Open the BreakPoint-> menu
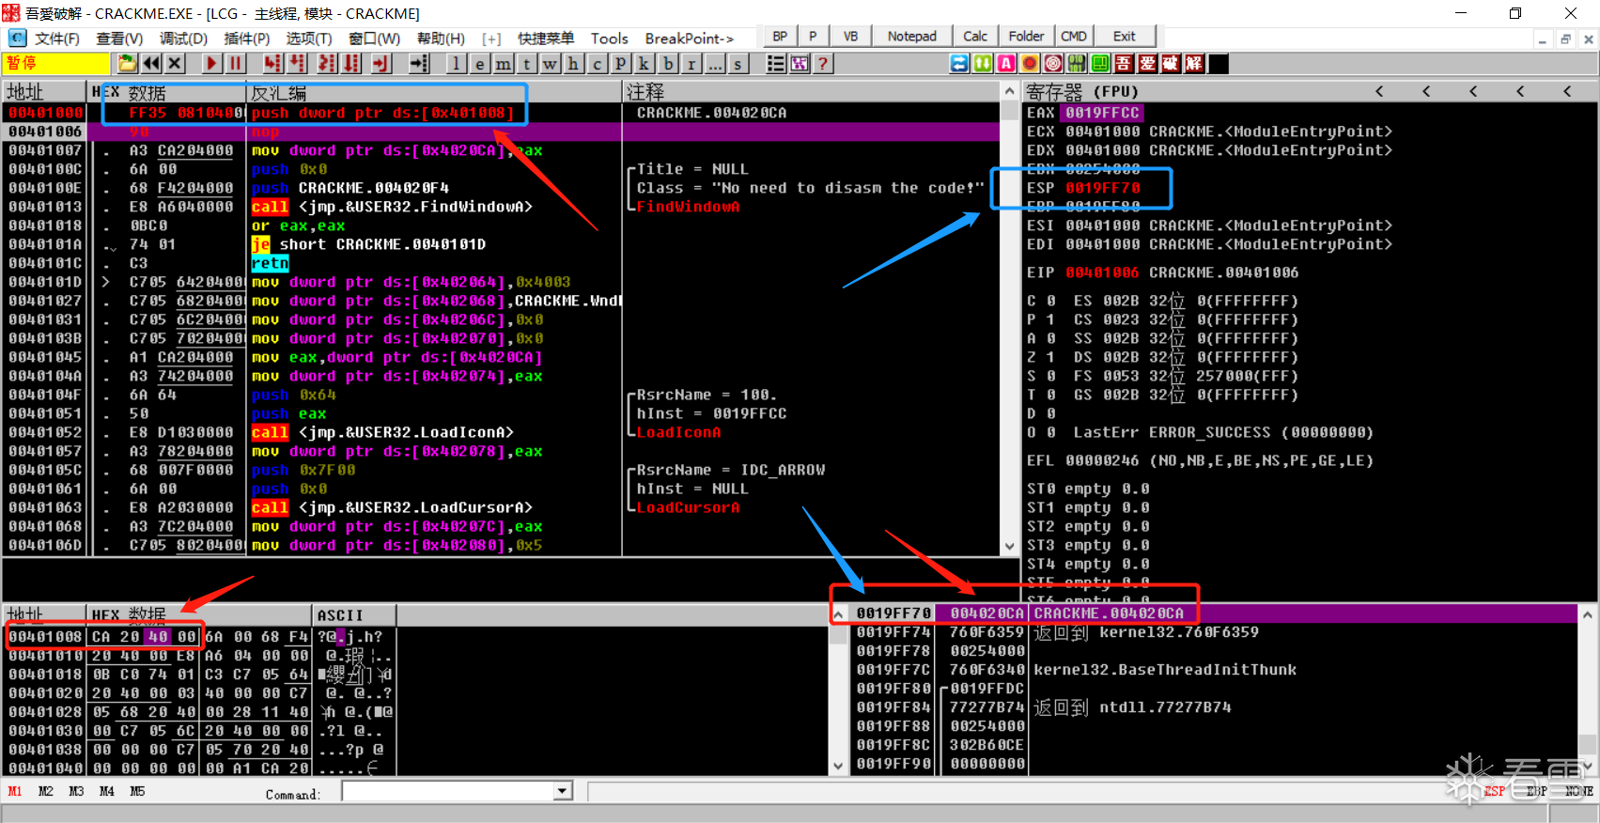1600x823 pixels. pos(690,39)
